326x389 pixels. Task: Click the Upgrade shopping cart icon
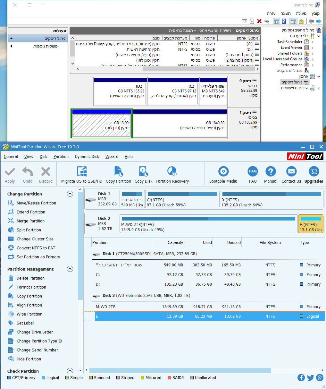pyautogui.click(x=314, y=171)
